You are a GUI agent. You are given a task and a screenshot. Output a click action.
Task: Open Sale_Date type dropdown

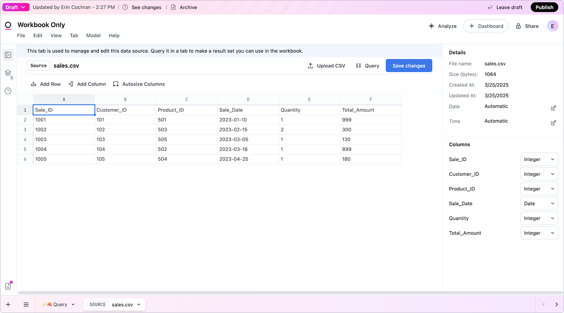click(x=539, y=203)
